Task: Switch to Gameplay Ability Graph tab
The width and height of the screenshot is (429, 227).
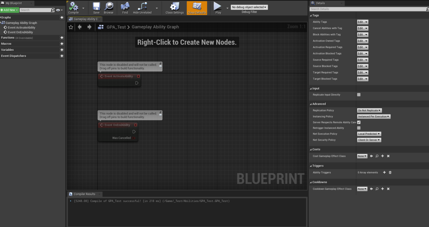Action: 85,19
